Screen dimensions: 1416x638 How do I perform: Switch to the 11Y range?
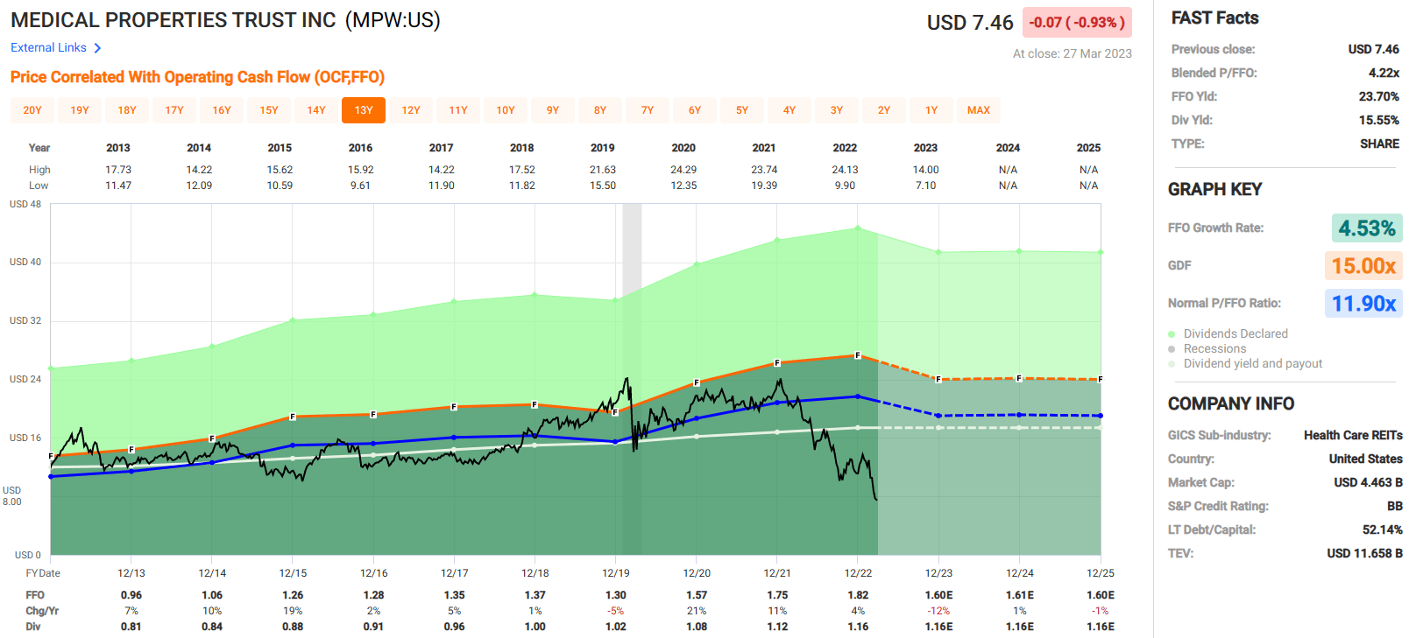[x=458, y=110]
